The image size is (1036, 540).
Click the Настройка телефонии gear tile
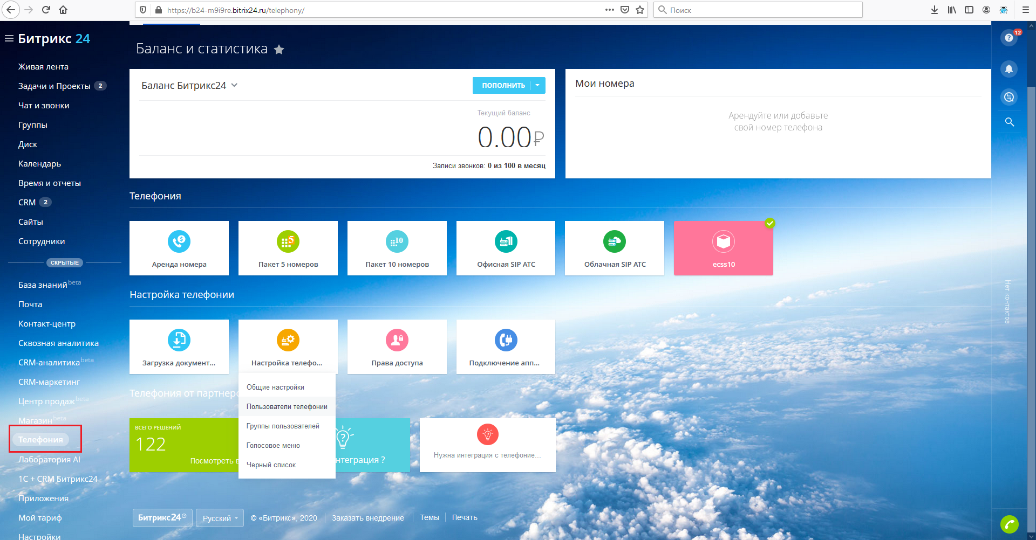pyautogui.click(x=288, y=347)
